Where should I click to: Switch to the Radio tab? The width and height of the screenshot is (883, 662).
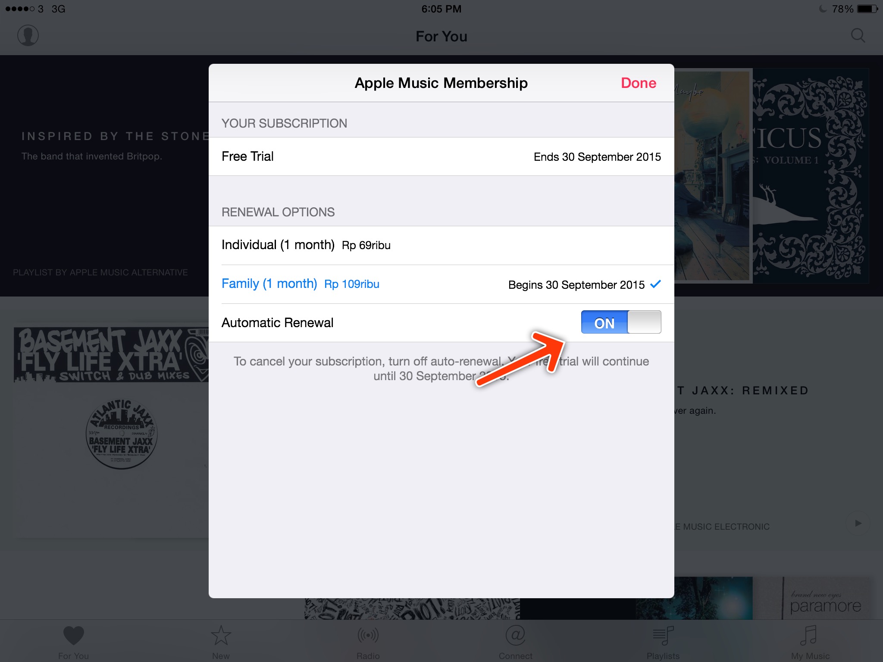368,642
